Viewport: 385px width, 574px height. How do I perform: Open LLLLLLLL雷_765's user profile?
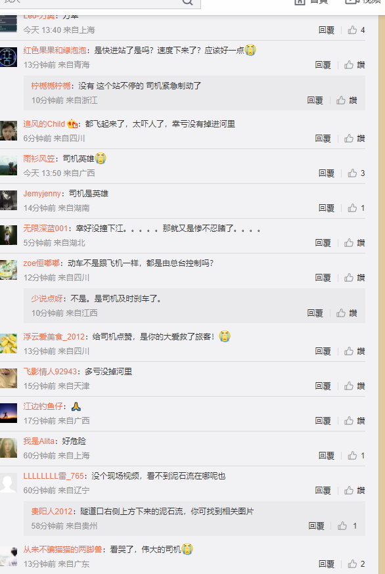[x=53, y=476]
